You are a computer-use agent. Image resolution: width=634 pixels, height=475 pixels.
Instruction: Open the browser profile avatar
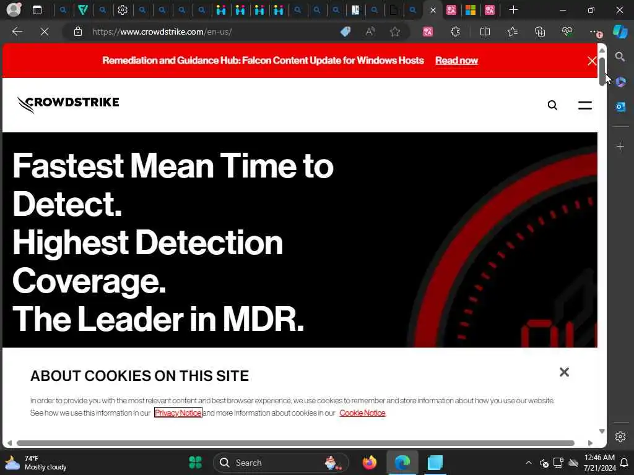click(x=14, y=10)
